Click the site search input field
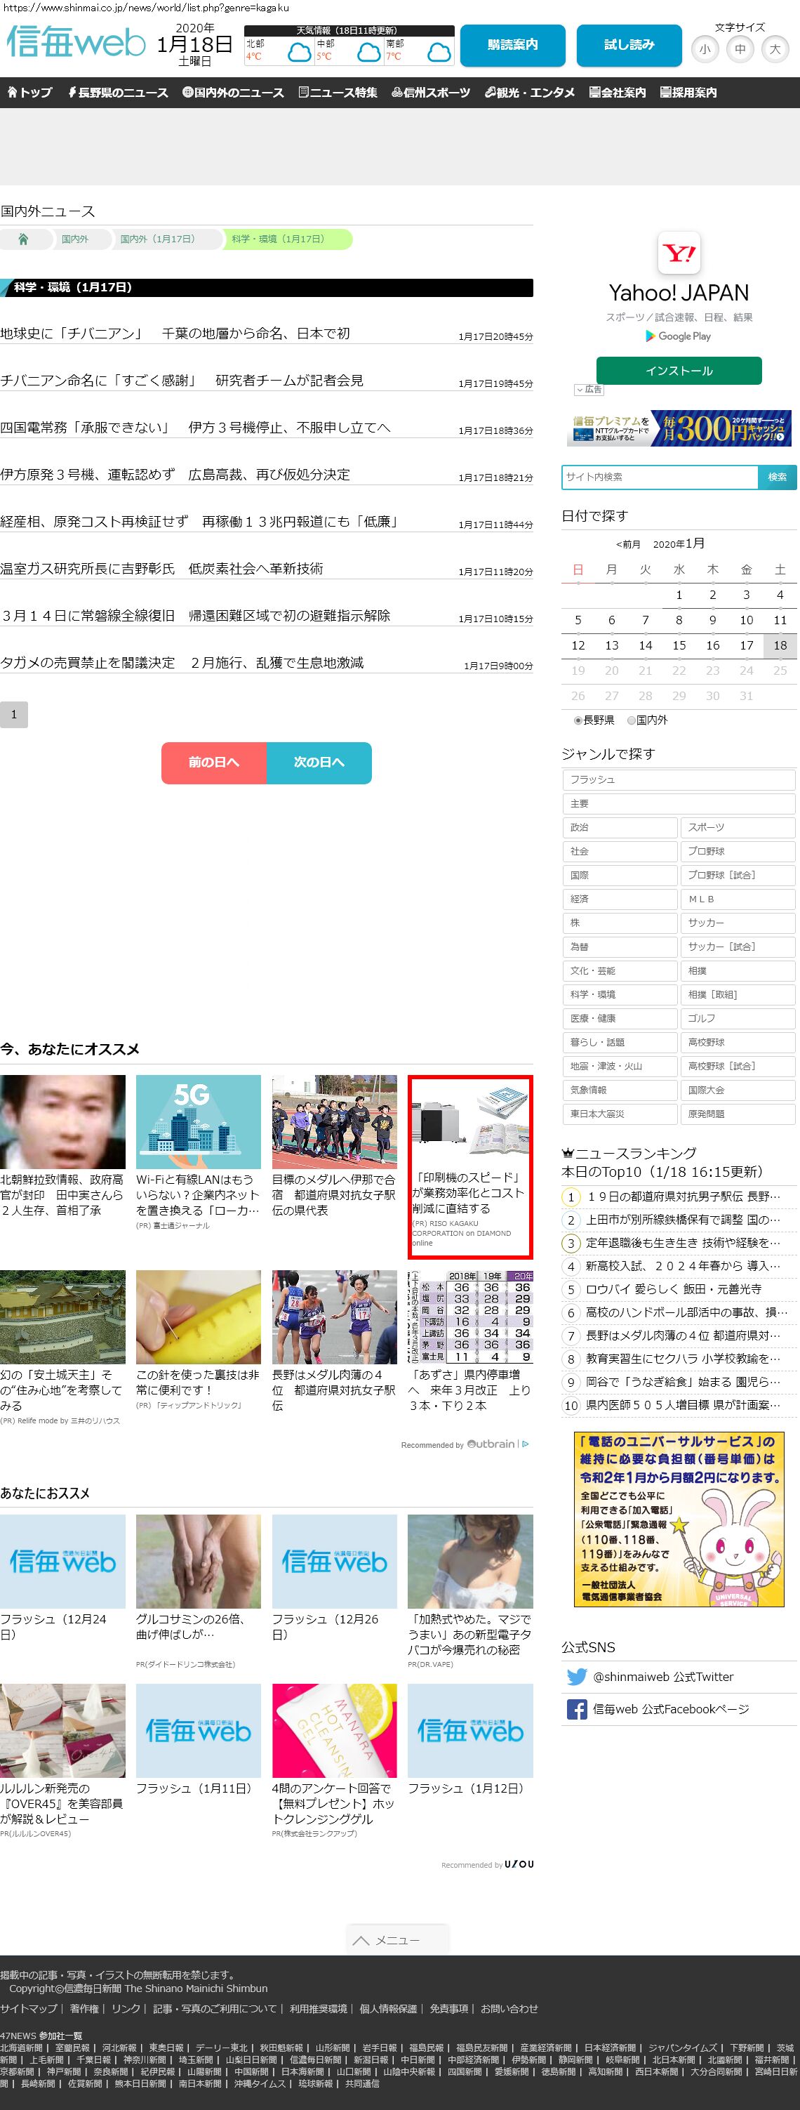Viewport: 800px width, 2110px height. (659, 477)
